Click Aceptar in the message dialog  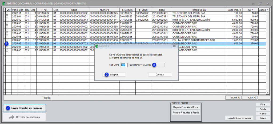pos(114,75)
